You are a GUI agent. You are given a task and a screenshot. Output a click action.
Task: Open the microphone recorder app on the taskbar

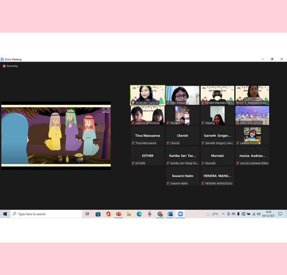tap(150, 214)
